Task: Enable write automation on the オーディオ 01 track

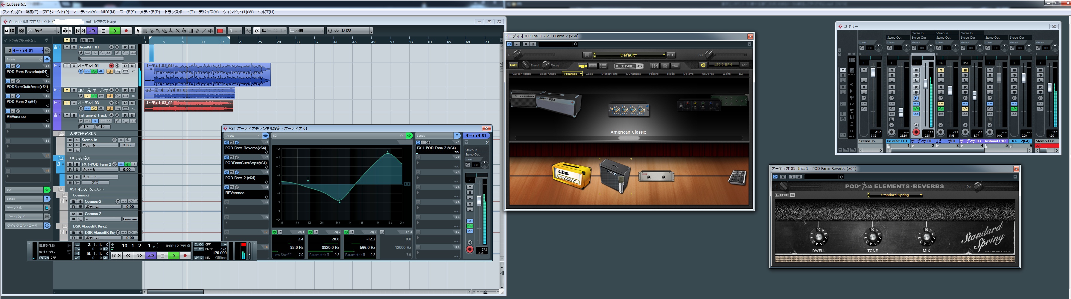Action: click(132, 65)
